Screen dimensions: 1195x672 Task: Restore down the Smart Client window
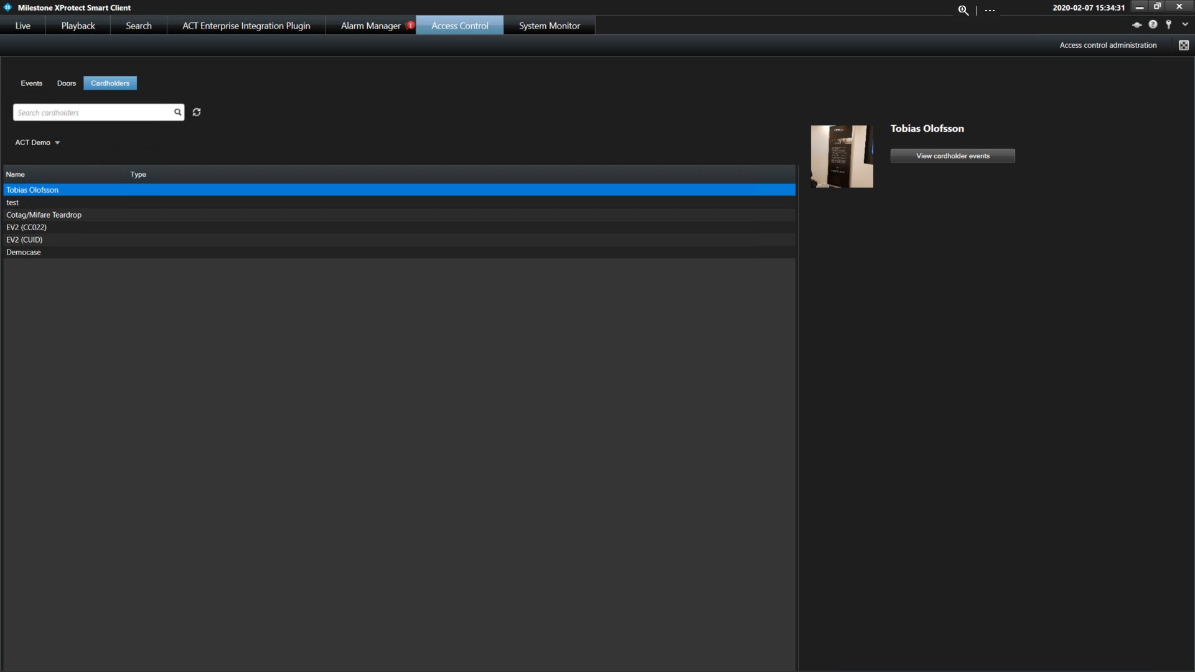pyautogui.click(x=1158, y=7)
